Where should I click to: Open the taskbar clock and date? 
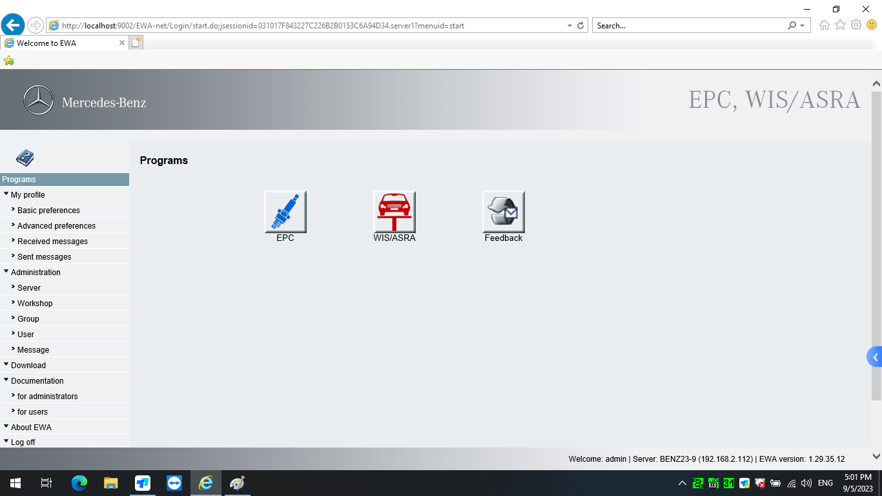tap(857, 483)
